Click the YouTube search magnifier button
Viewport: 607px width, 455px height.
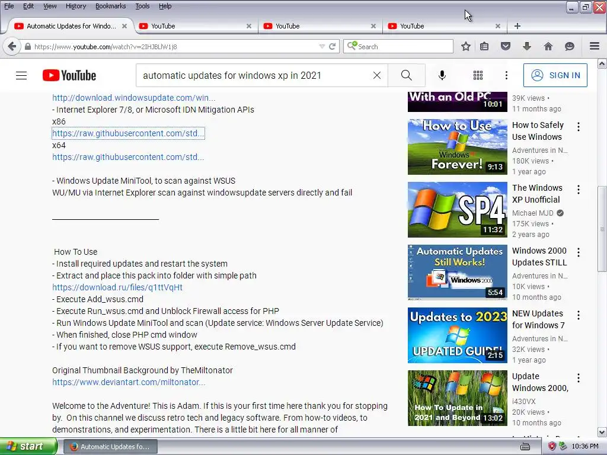tap(407, 75)
